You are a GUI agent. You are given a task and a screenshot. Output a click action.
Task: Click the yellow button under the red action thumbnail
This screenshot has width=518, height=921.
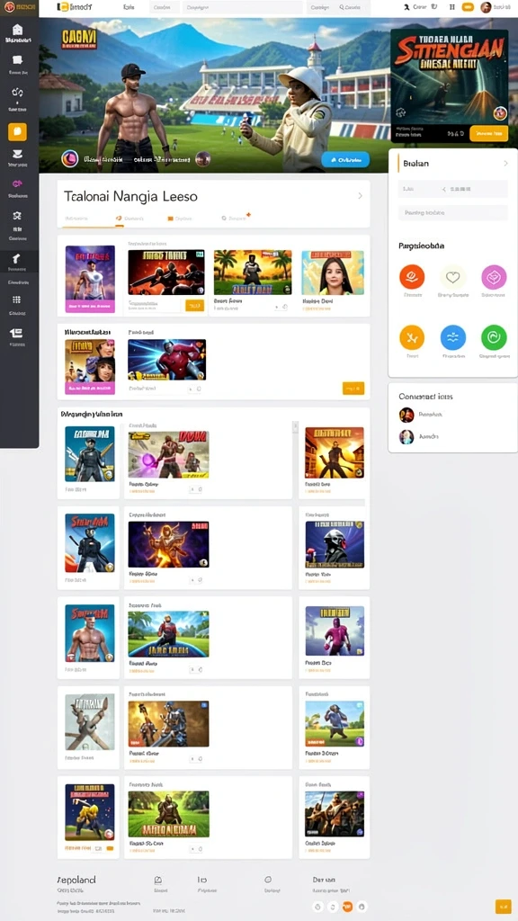pos(194,306)
